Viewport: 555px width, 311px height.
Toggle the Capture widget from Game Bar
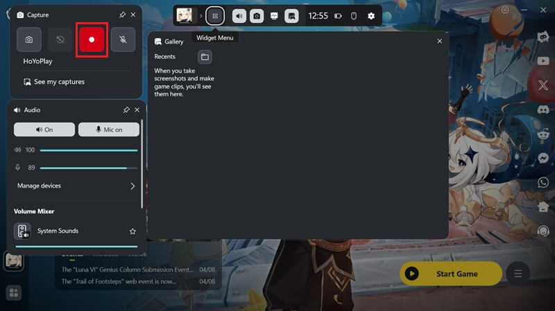click(257, 16)
